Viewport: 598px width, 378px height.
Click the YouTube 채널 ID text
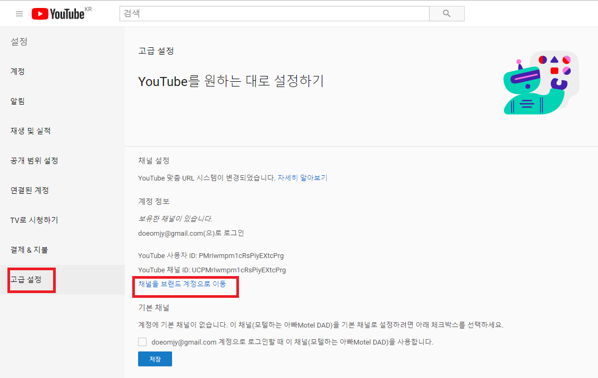(212, 270)
